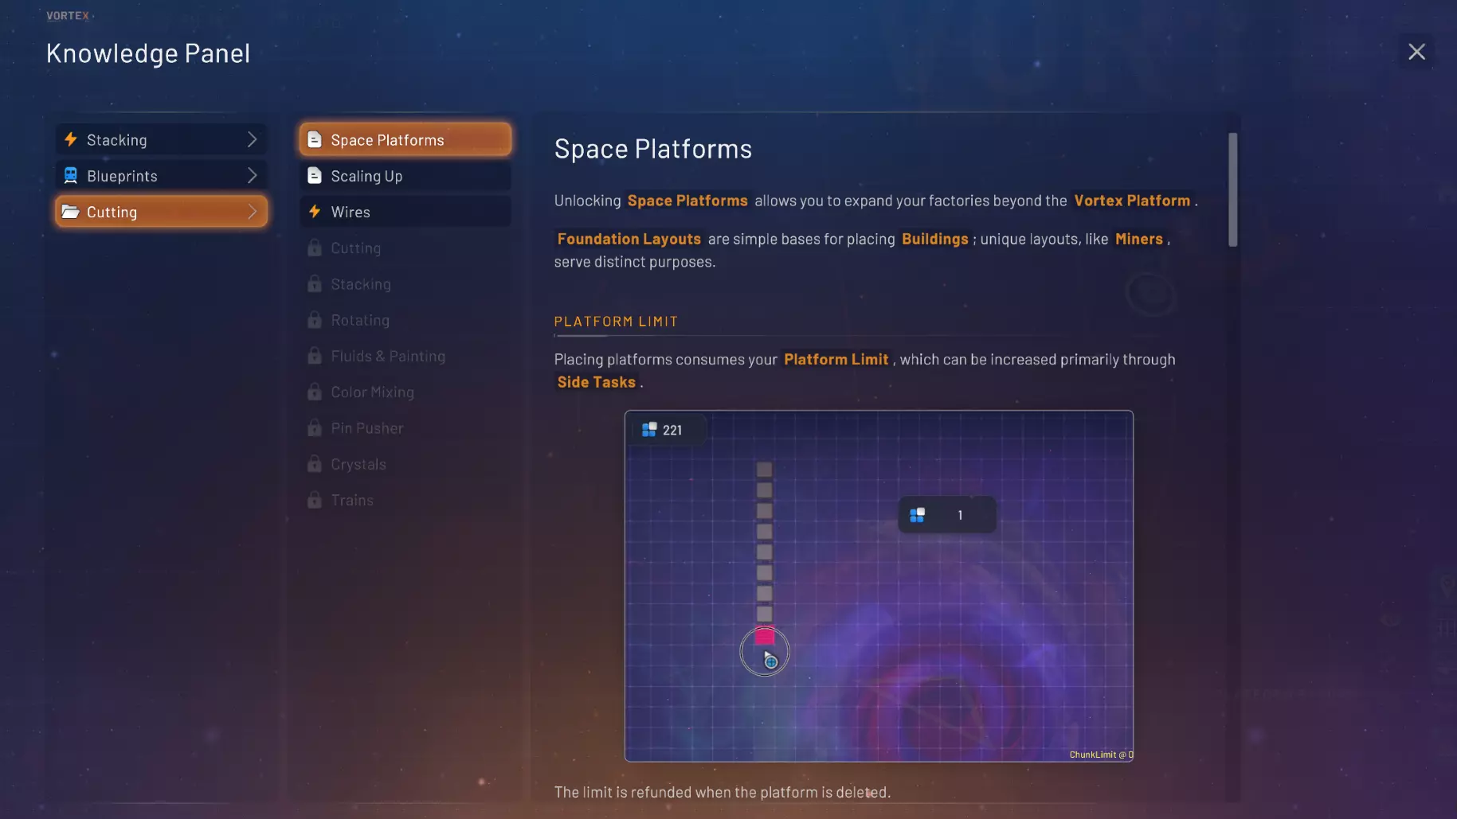Select the locked Color Mixing topic
This screenshot has height=819, width=1457.
405,392
